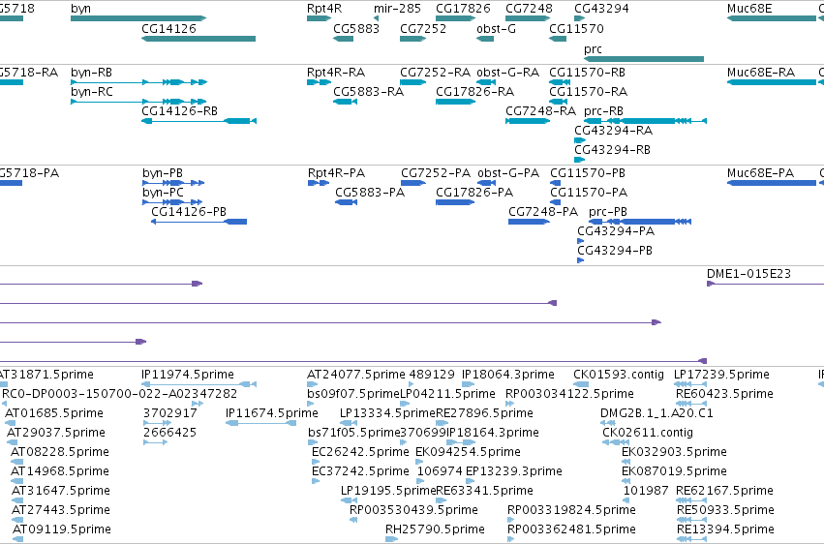824x544 pixels.
Task: Select the 2666425 feature
Action: (x=155, y=442)
